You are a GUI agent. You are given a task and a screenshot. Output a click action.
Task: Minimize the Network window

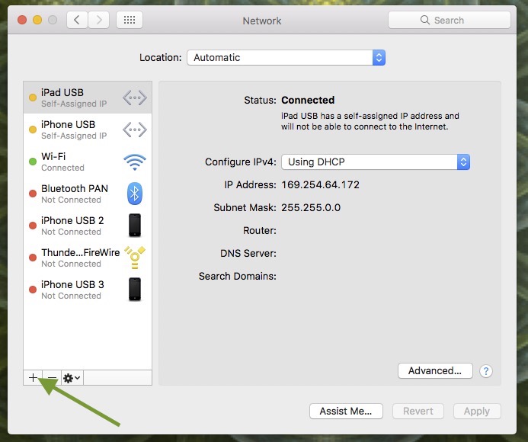click(37, 20)
